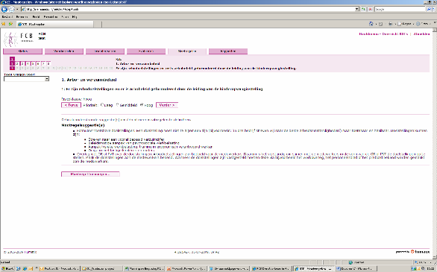Switch to the Evaluatie tab
This screenshot has width=437, height=272.
tap(145, 51)
